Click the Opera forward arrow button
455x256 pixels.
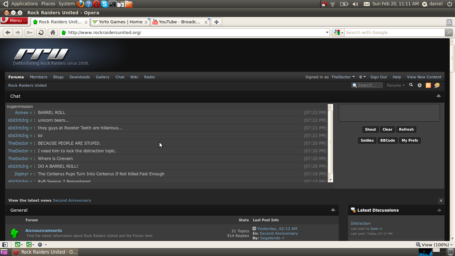pyautogui.click(x=18, y=32)
